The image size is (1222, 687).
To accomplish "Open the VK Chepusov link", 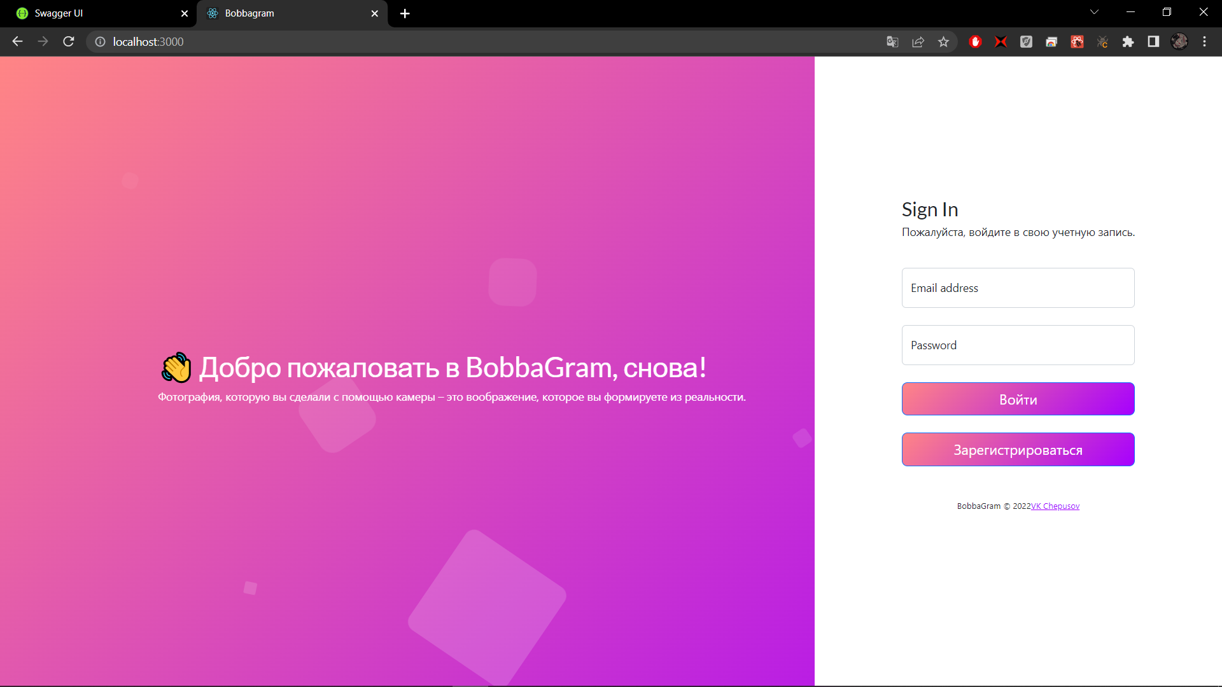I will point(1055,506).
